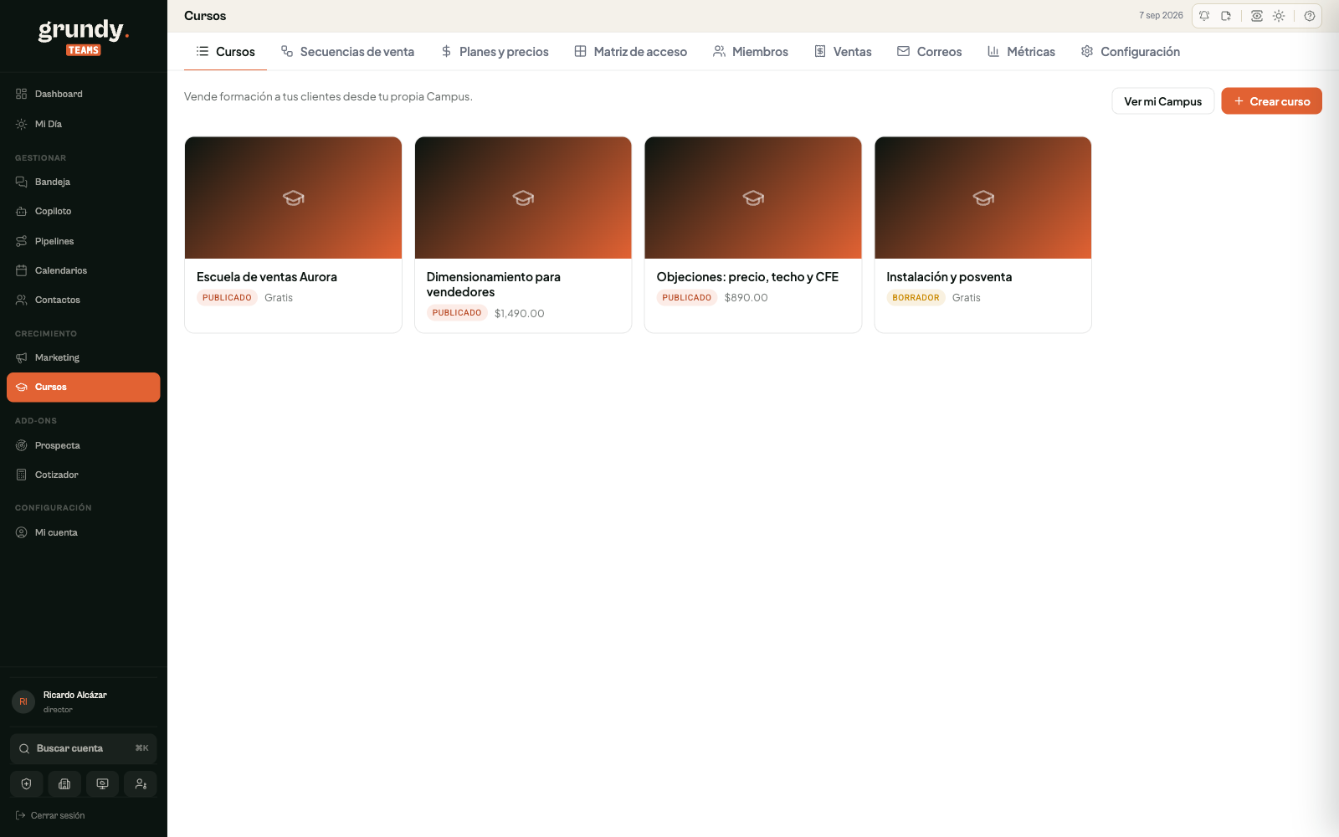This screenshot has height=837, width=1339.
Task: Open Contactos in sidebar
Action: [83, 300]
